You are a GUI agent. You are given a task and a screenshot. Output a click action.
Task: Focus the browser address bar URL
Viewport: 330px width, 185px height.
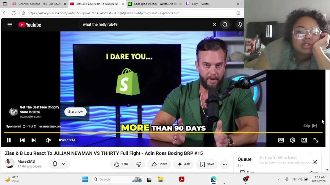[x=103, y=13]
